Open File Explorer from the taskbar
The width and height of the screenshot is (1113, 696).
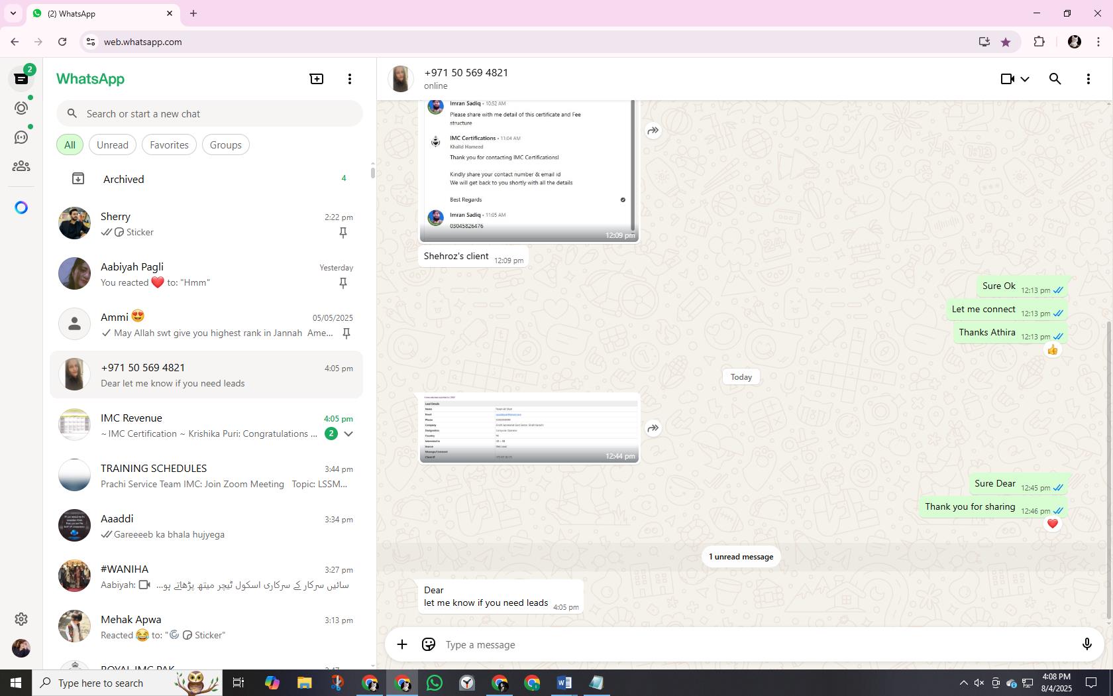(305, 683)
